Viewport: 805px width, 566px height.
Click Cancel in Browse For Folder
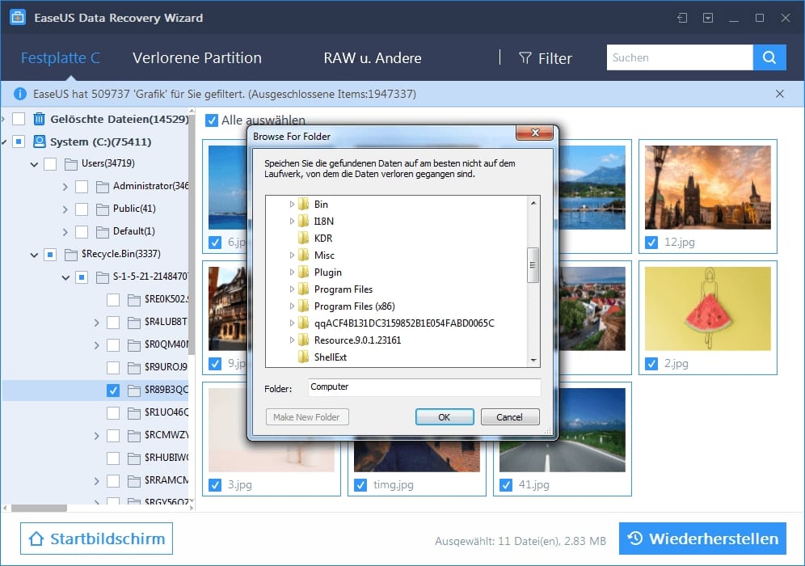509,417
